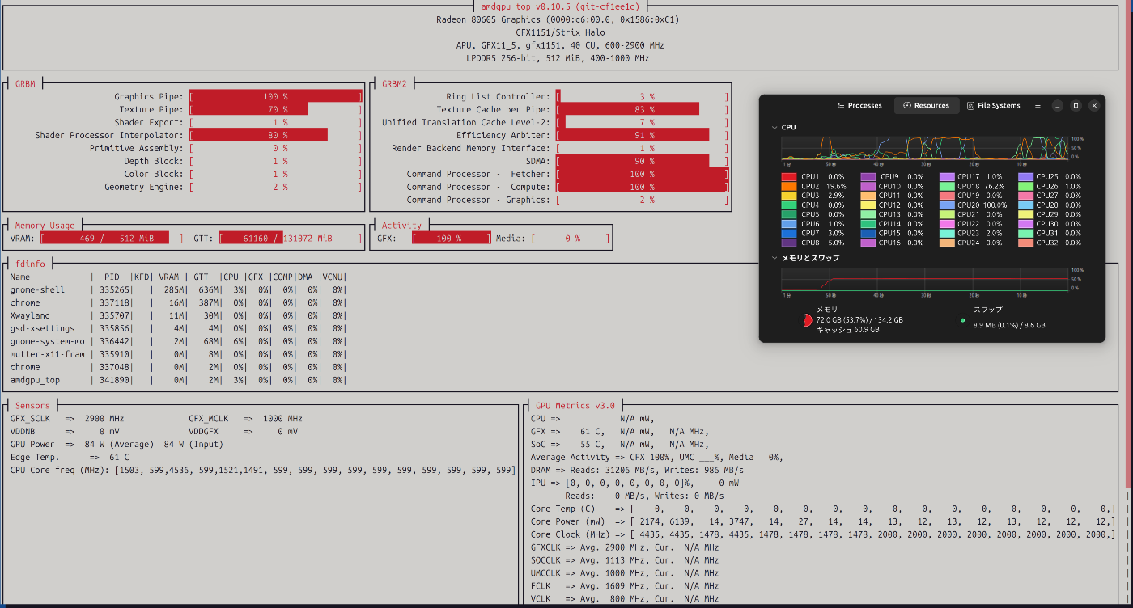Open the CPU9 color swatch
The image size is (1133, 608).
pyautogui.click(x=868, y=176)
